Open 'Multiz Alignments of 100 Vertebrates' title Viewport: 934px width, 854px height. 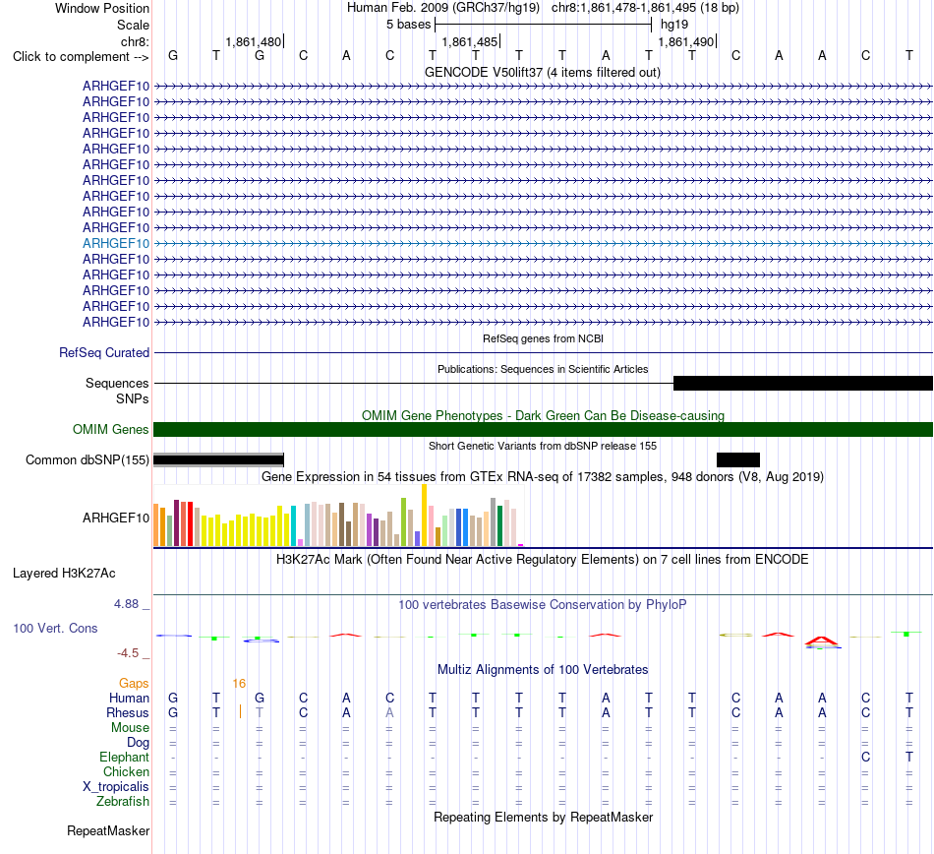click(543, 669)
